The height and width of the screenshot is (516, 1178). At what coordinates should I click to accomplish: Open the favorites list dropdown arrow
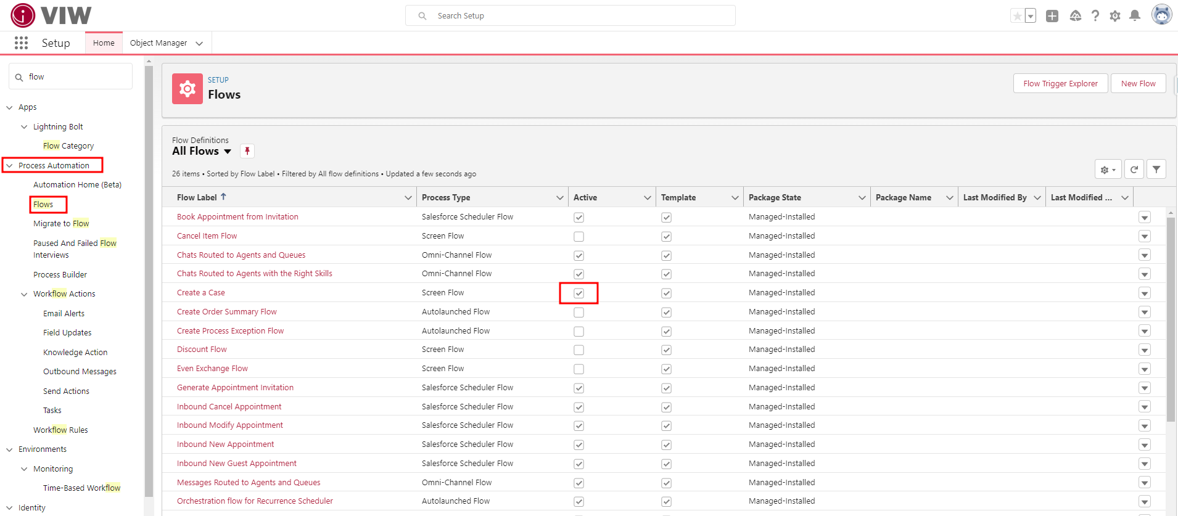(x=1031, y=16)
